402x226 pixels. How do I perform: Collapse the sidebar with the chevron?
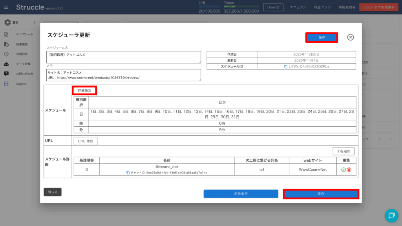pyautogui.click(x=34, y=23)
